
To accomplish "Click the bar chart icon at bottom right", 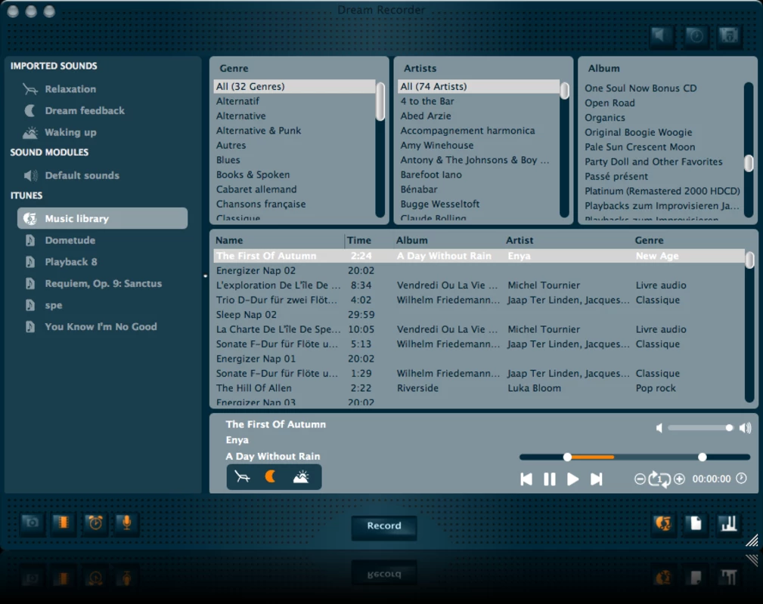I will click(x=729, y=523).
